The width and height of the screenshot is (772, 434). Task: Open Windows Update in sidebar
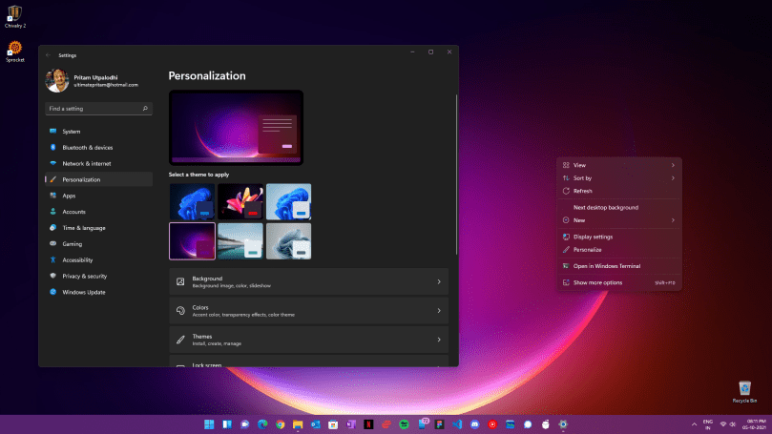point(83,292)
